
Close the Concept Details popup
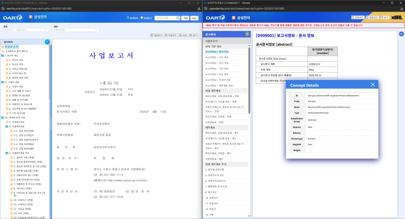(373, 85)
